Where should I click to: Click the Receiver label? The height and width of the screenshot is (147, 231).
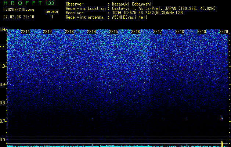click(x=75, y=13)
